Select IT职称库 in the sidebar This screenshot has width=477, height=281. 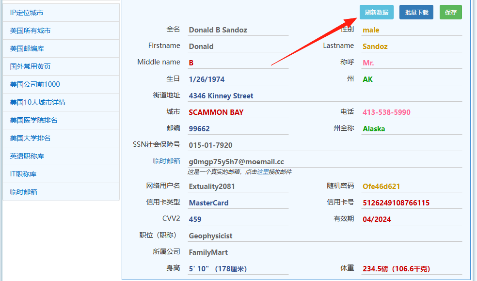click(x=61, y=174)
